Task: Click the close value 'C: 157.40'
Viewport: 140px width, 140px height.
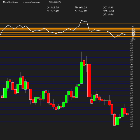Action: (x=53, y=11)
